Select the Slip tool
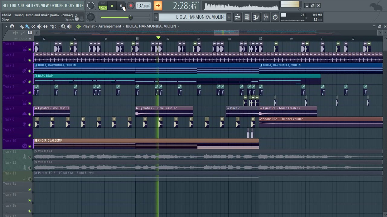This screenshot has width=387, height=217. click(45, 27)
